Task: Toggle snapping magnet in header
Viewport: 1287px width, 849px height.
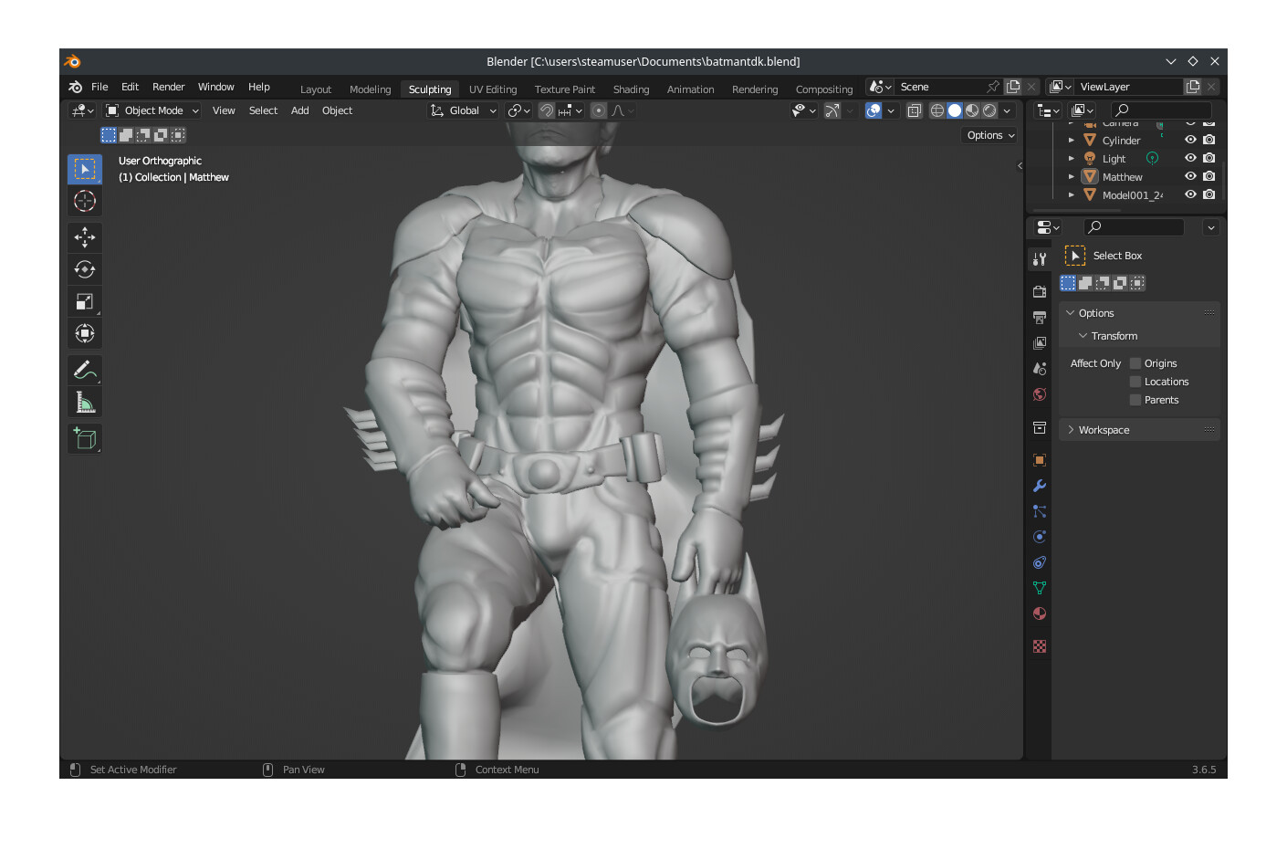Action: [x=547, y=110]
